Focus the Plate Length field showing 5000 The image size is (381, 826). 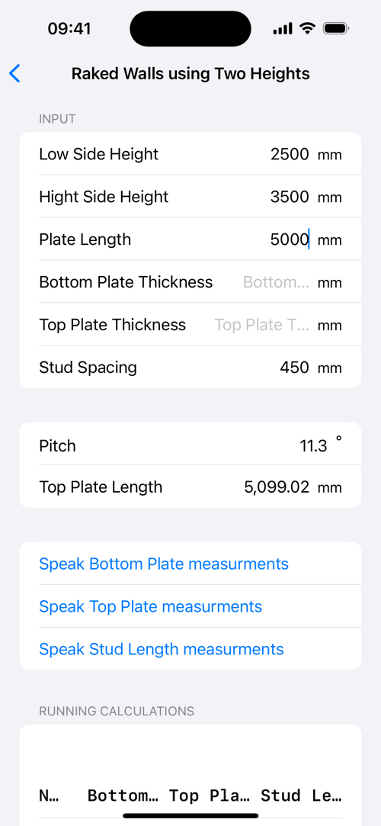(x=290, y=239)
